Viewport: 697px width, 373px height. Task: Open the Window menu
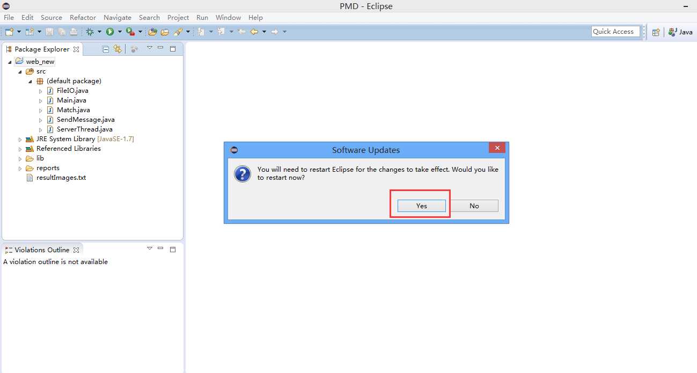pyautogui.click(x=229, y=18)
